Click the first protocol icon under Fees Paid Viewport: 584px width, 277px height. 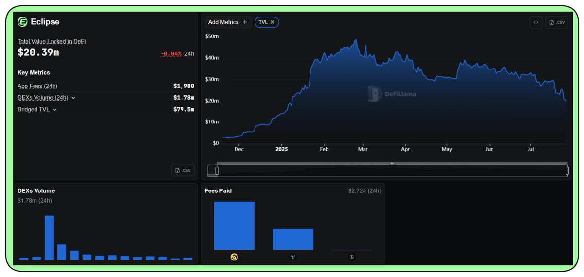234,257
